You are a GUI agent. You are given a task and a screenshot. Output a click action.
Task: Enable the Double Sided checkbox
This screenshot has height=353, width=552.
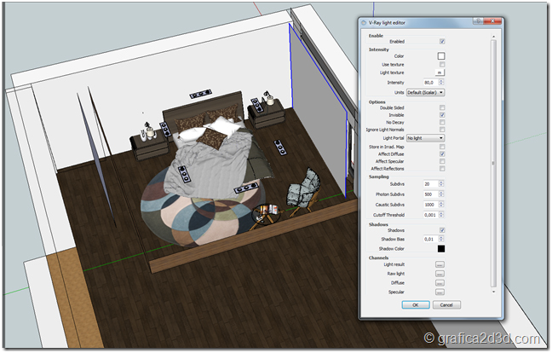[441, 107]
